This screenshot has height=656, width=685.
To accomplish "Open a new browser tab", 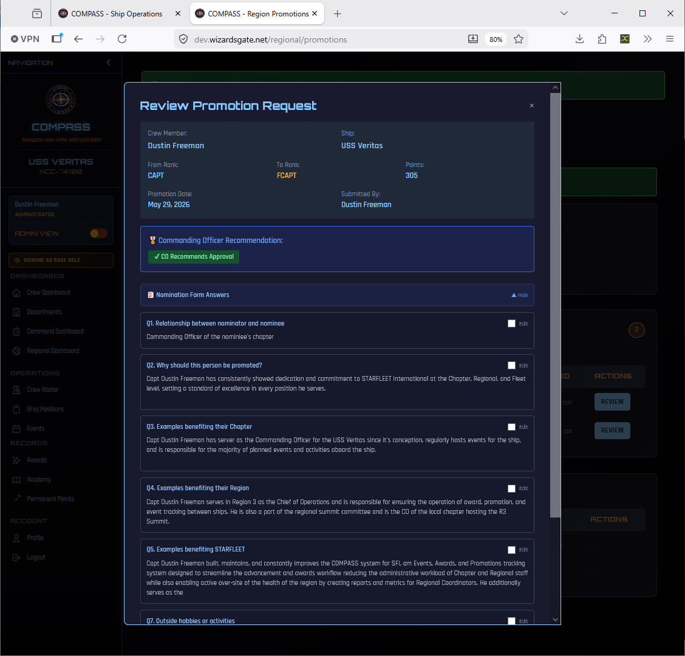I will 337,13.
